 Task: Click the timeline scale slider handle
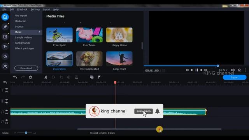coord(26,133)
